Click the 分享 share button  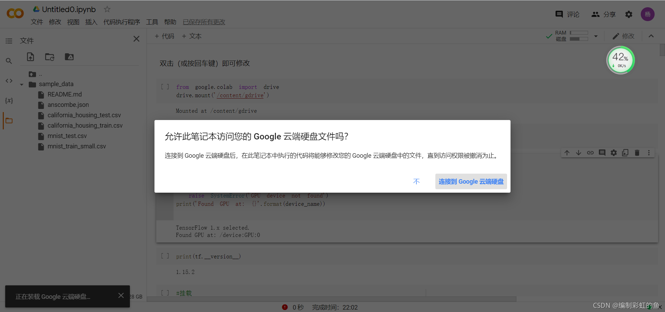point(603,14)
